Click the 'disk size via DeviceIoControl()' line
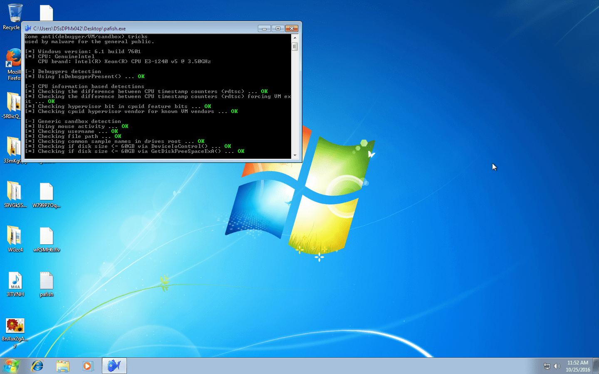Image resolution: width=599 pixels, height=374 pixels. click(128, 146)
